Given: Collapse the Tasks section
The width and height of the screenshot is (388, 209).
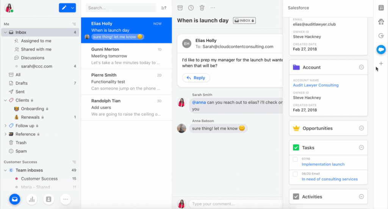Looking at the screenshot, I should coord(361,147).
